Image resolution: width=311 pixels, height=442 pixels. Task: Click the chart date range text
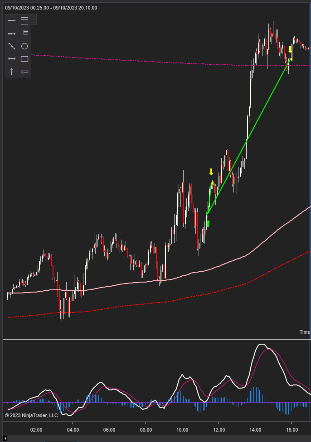pyautogui.click(x=51, y=8)
